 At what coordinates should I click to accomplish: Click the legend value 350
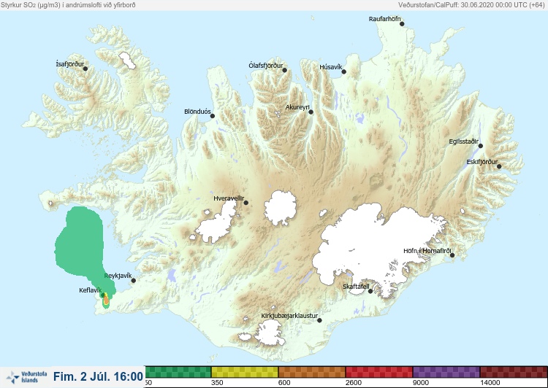pos(217,383)
